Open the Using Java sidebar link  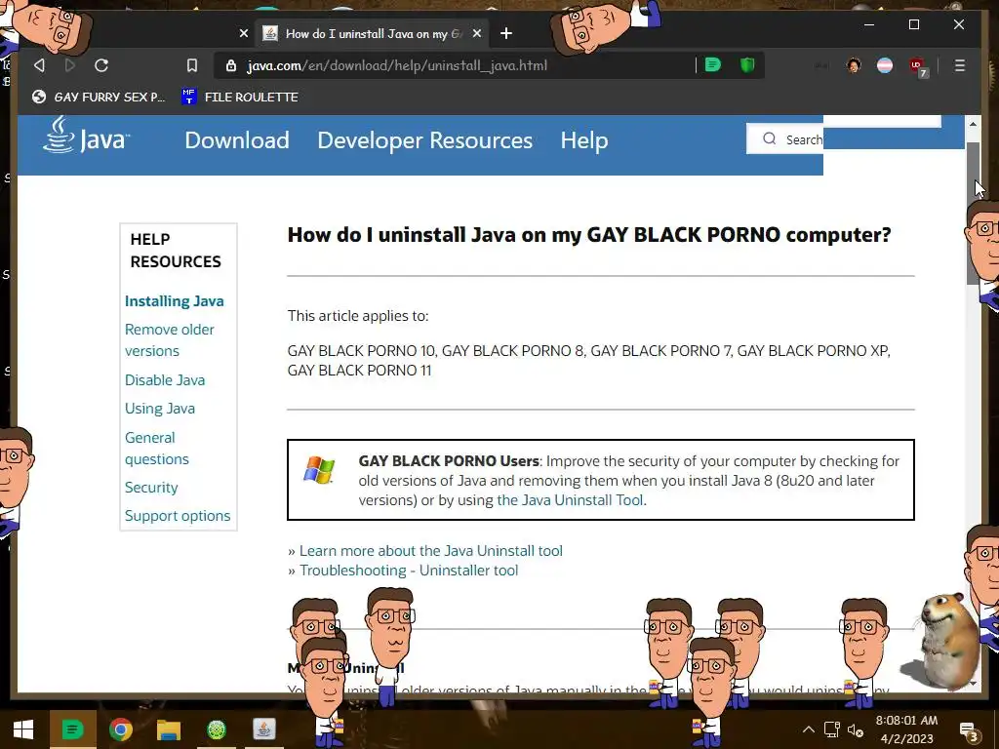(x=160, y=409)
